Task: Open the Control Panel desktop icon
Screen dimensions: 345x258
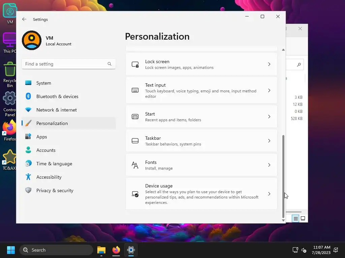Action: click(10, 104)
